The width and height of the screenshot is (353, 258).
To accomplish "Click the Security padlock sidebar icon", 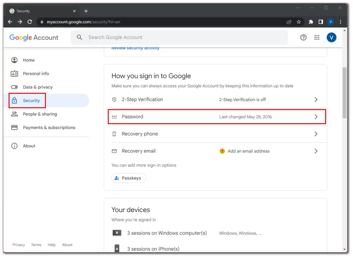I will (x=14, y=100).
